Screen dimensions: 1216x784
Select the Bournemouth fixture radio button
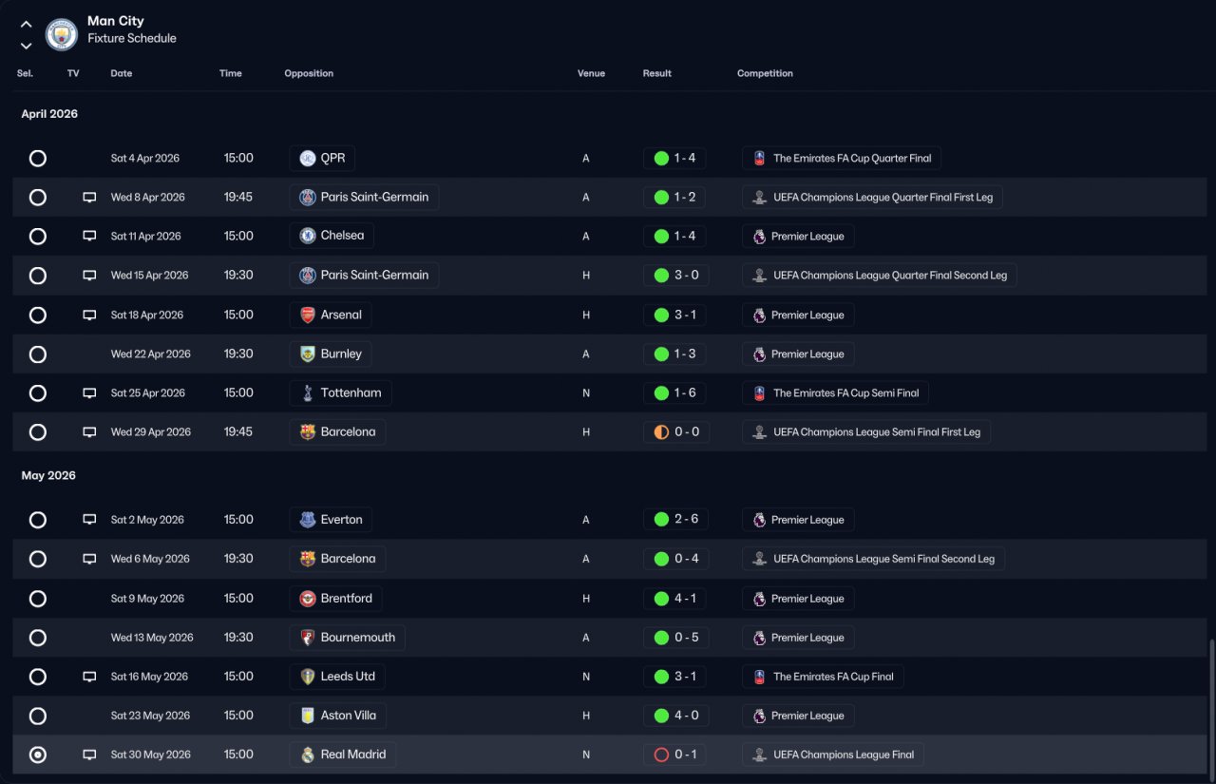(38, 638)
